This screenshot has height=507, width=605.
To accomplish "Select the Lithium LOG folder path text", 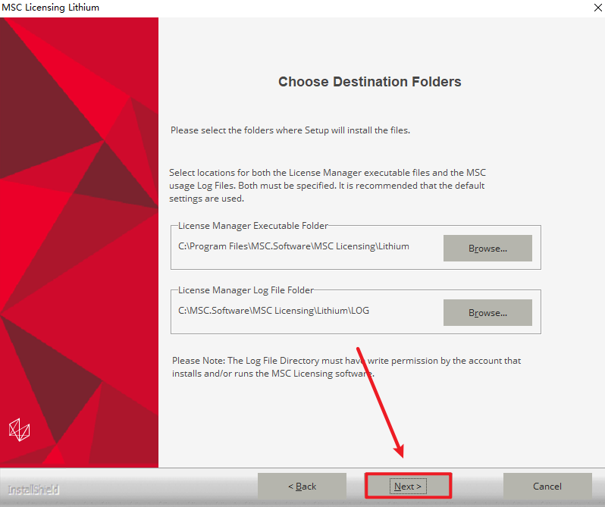I will pos(273,311).
